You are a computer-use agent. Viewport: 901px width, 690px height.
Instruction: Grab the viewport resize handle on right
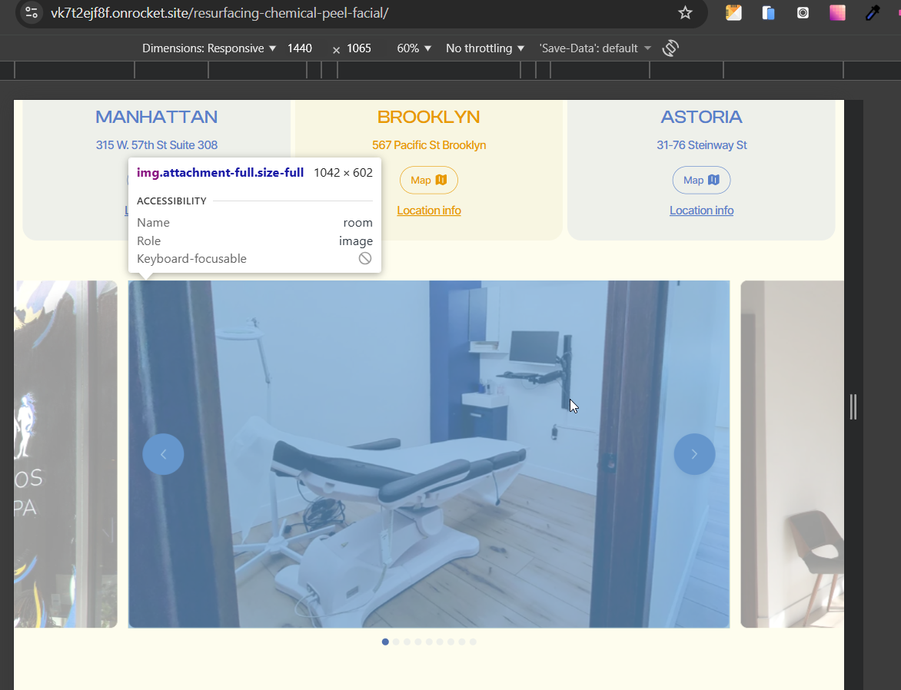click(x=853, y=406)
